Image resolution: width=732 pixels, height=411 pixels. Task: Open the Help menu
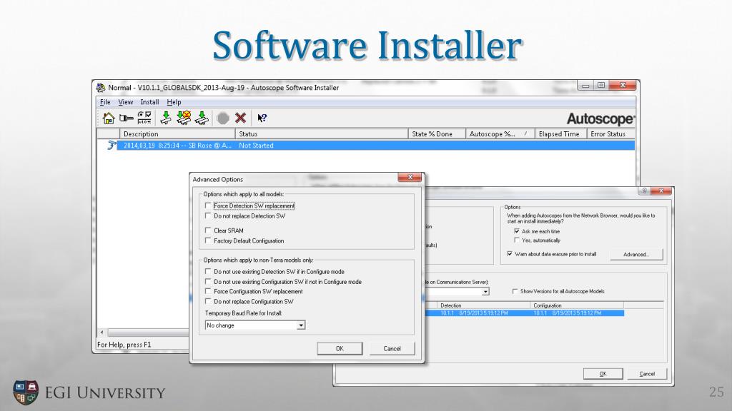(x=174, y=102)
